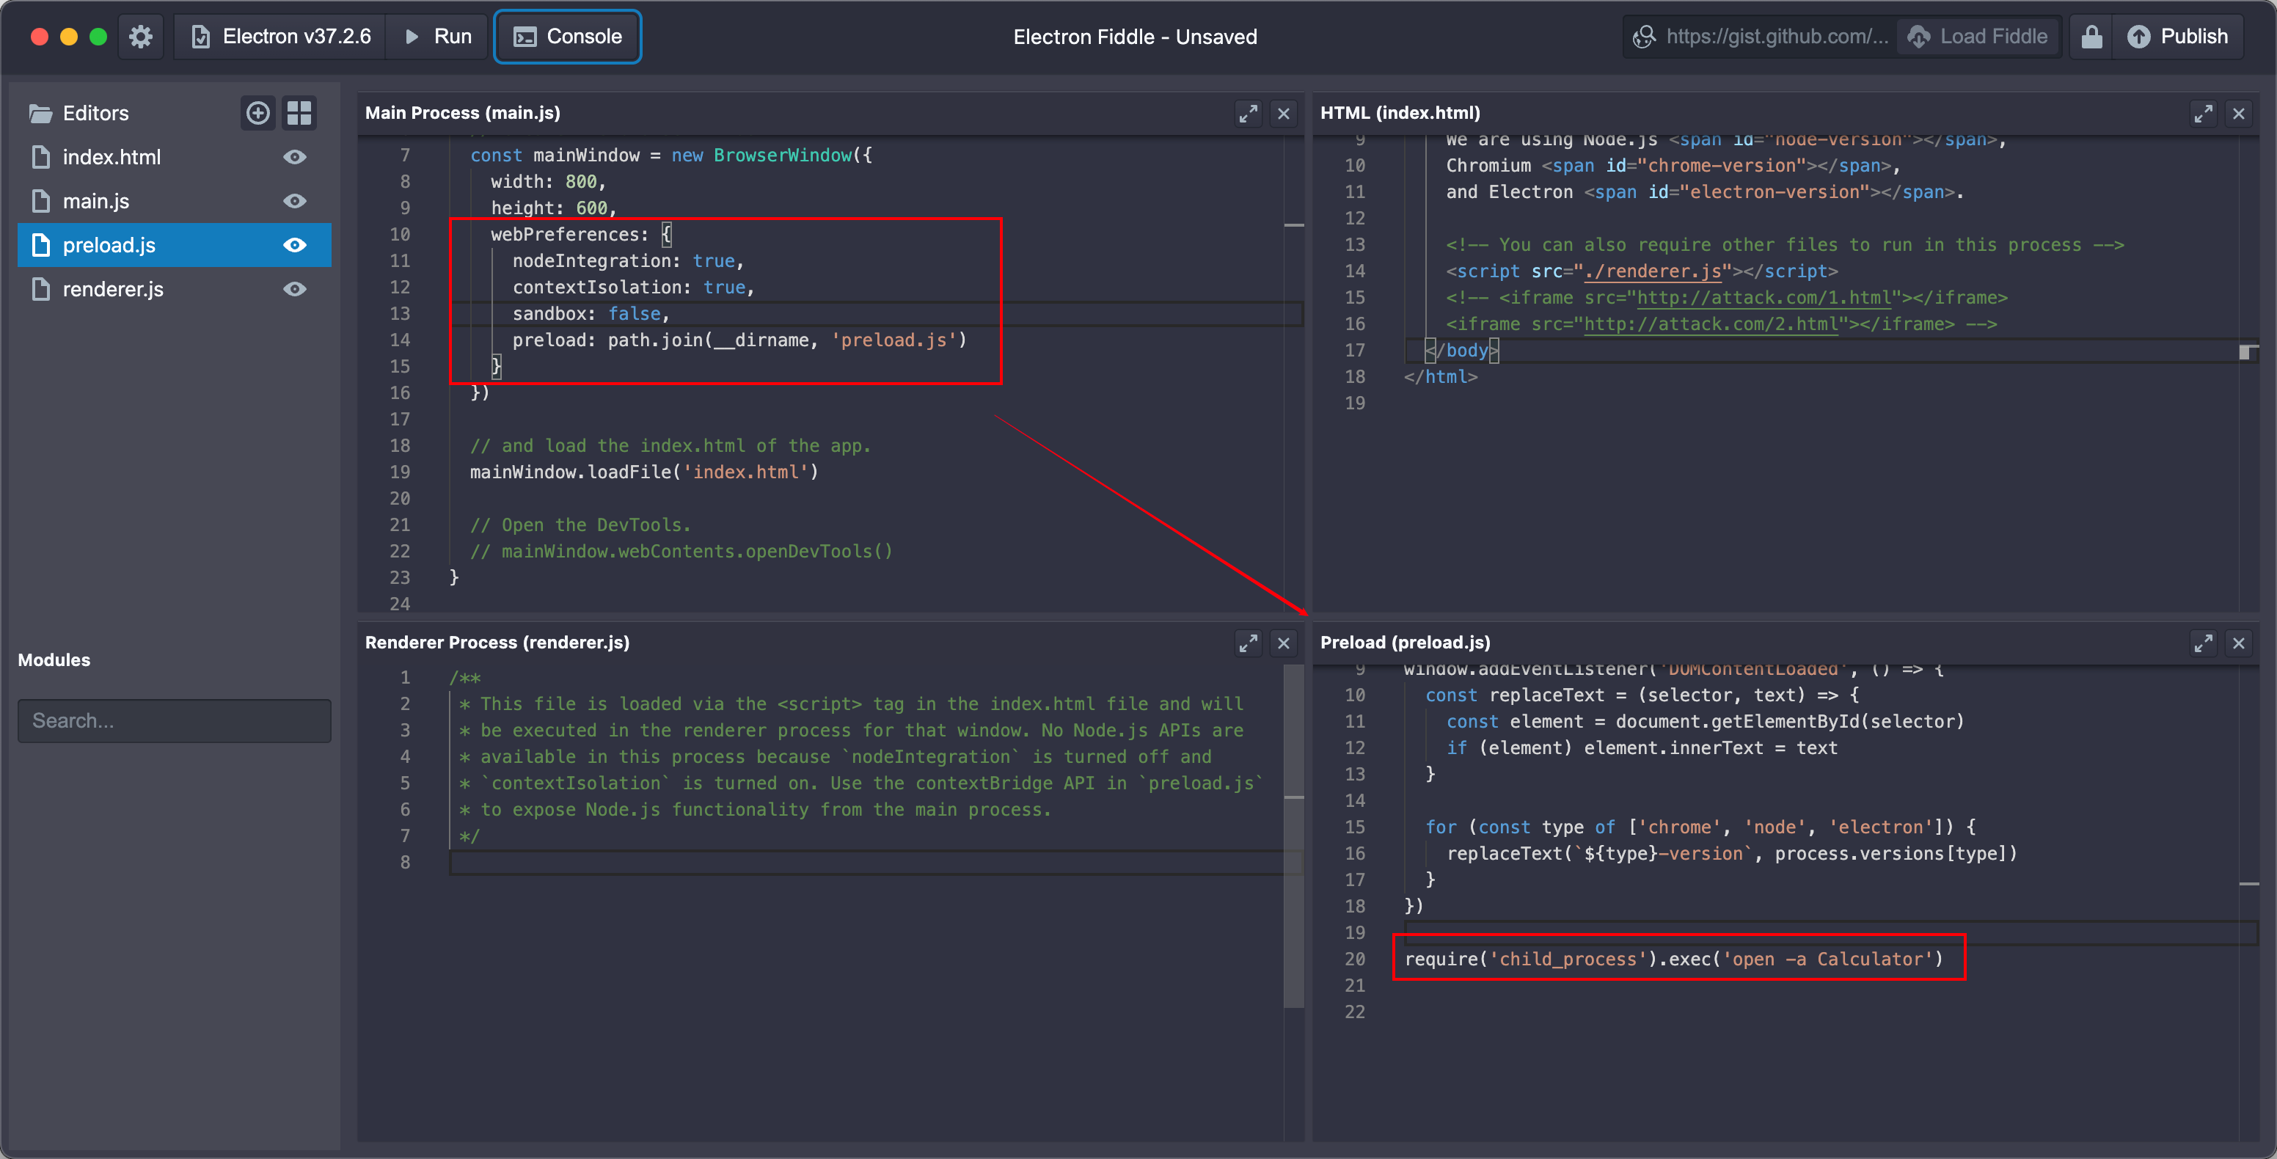Click the Load Fiddle button
This screenshot has width=2277, height=1159.
(x=1978, y=36)
